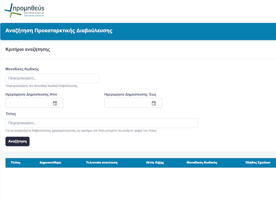Click the hint text below the Τίτλος input
Viewport: 276px width, 203px height.
point(81,131)
